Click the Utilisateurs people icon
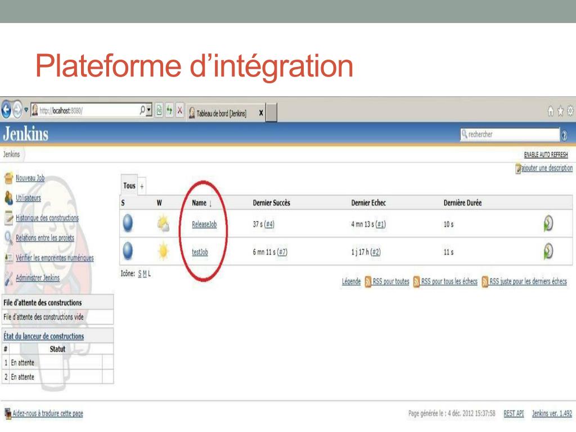The height and width of the screenshot is (432, 576). pos(9,198)
